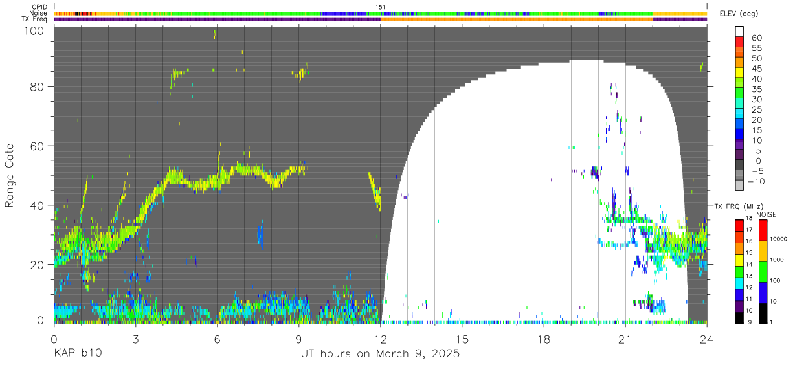
Task: Click the elevation scale value '30'
Action: (x=757, y=99)
